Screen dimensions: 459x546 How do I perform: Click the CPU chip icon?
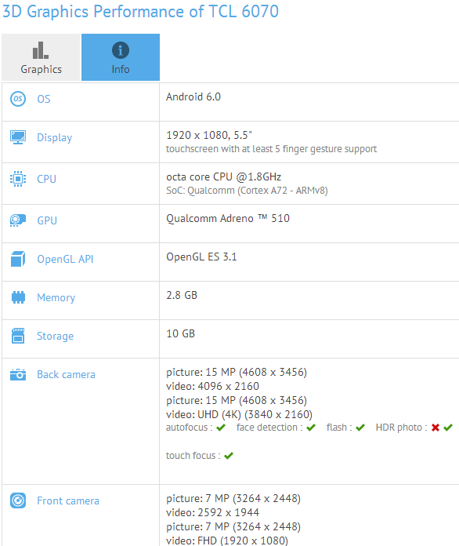[18, 179]
